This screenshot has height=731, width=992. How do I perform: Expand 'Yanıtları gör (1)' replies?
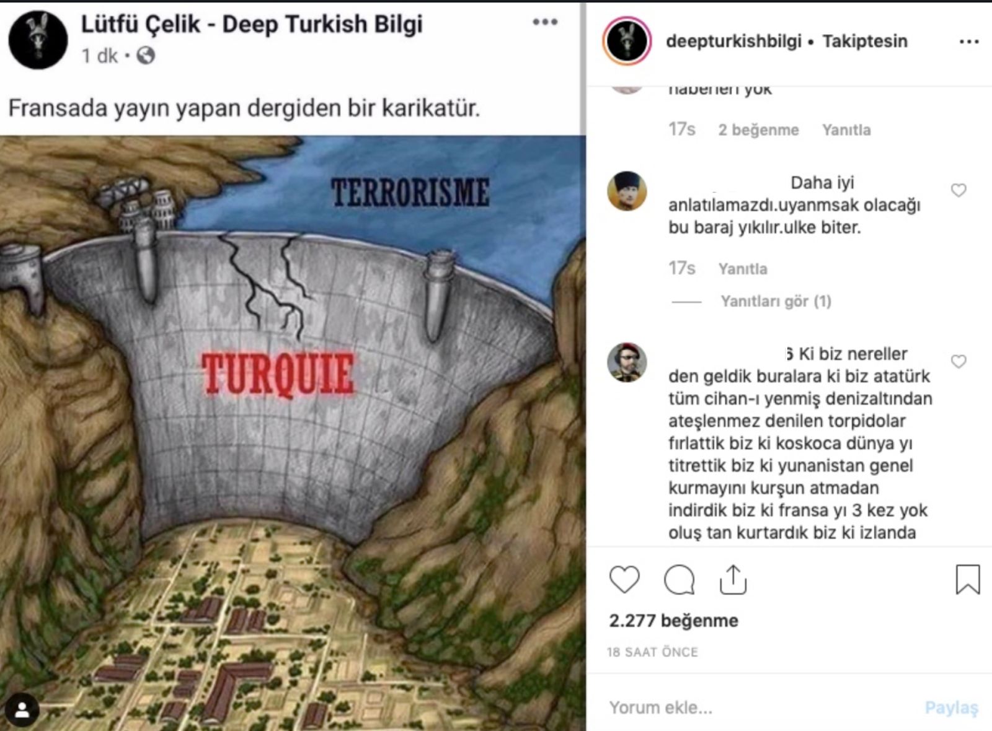[x=776, y=301]
